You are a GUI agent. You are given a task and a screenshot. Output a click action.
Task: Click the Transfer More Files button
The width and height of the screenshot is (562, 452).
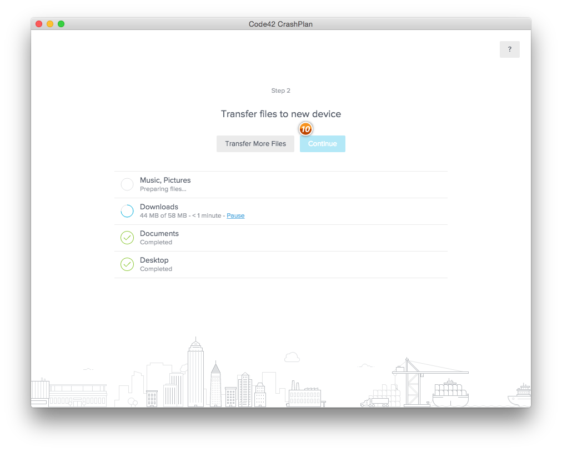pos(255,144)
